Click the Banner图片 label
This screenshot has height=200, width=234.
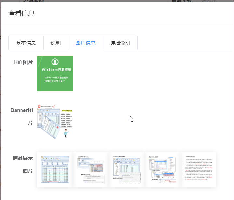pos(21,116)
